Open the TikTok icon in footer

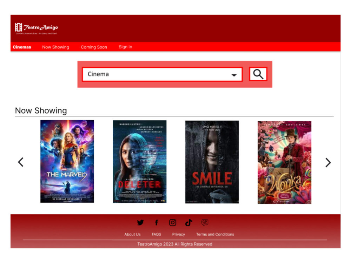189,223
